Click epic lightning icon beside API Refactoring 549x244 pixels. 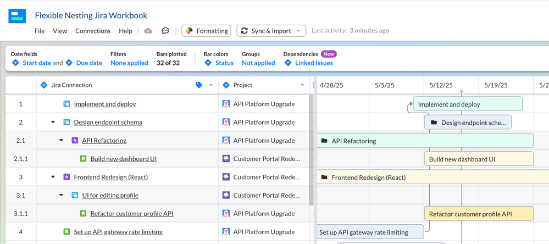click(75, 140)
